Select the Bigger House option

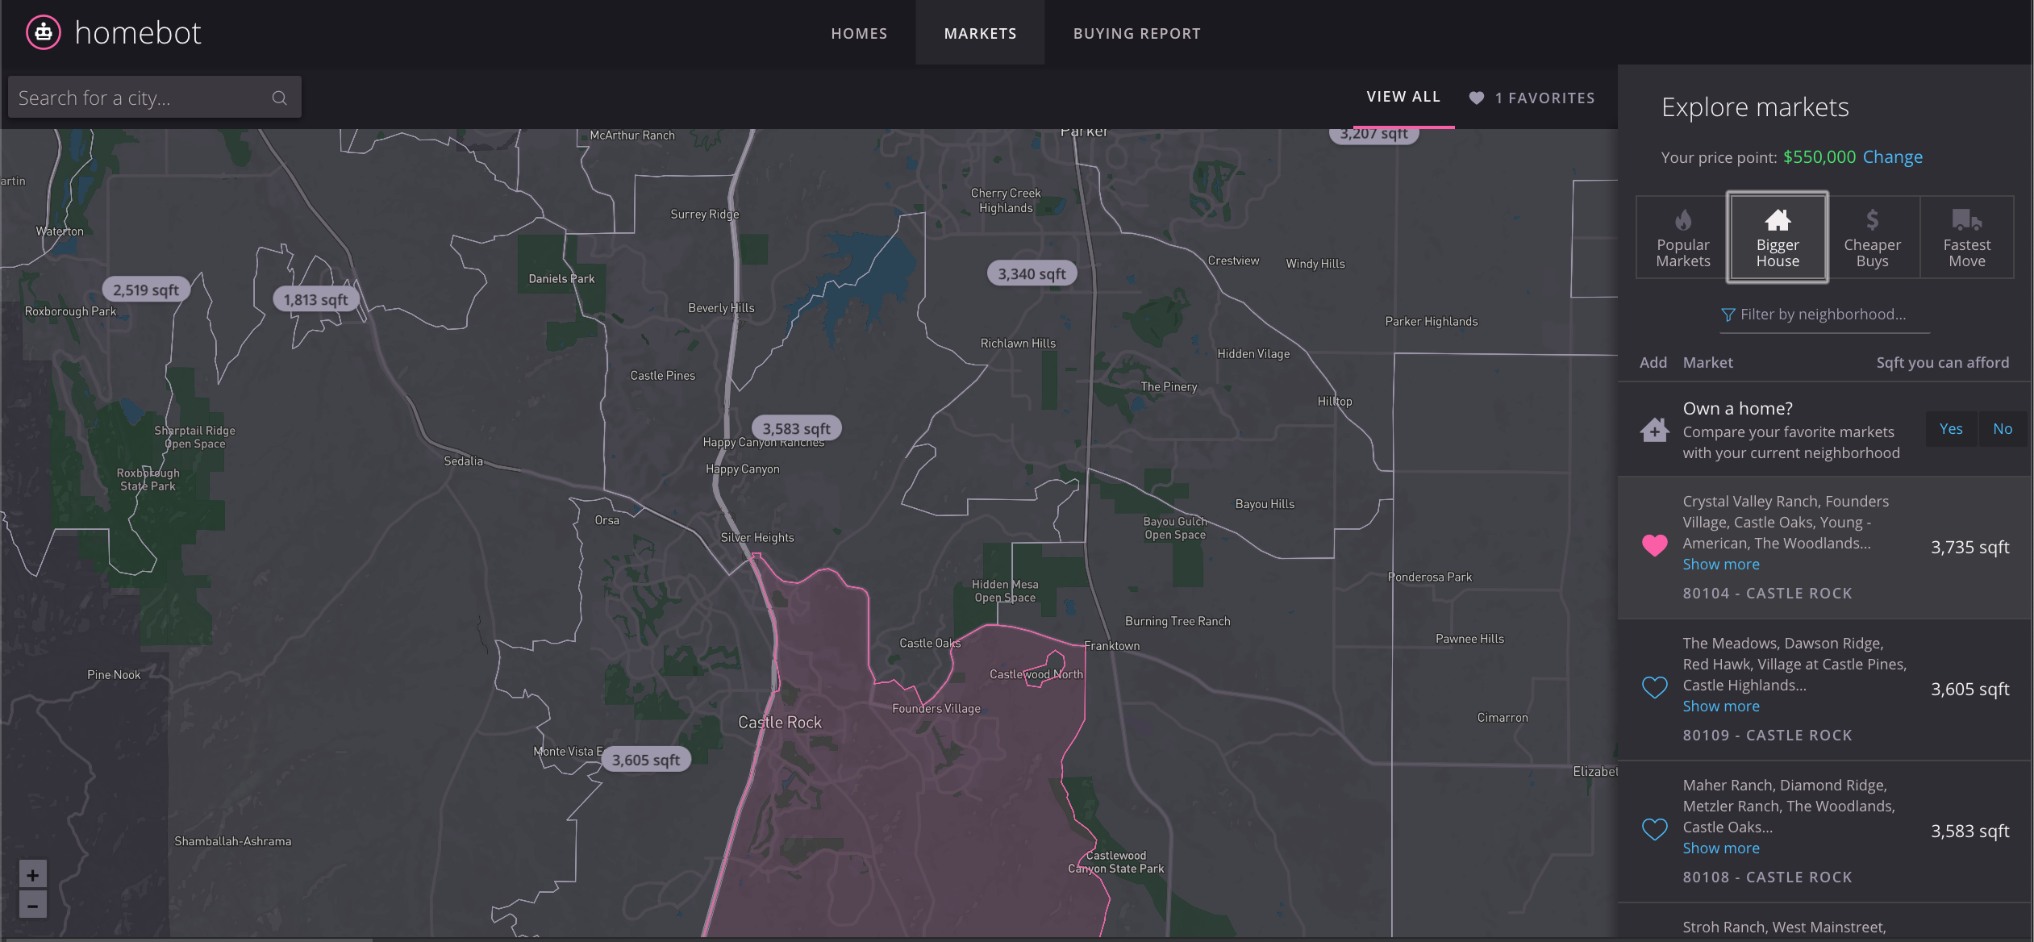(x=1778, y=237)
